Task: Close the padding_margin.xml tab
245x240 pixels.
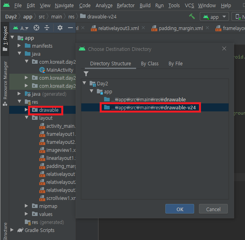Action: (x=207, y=28)
